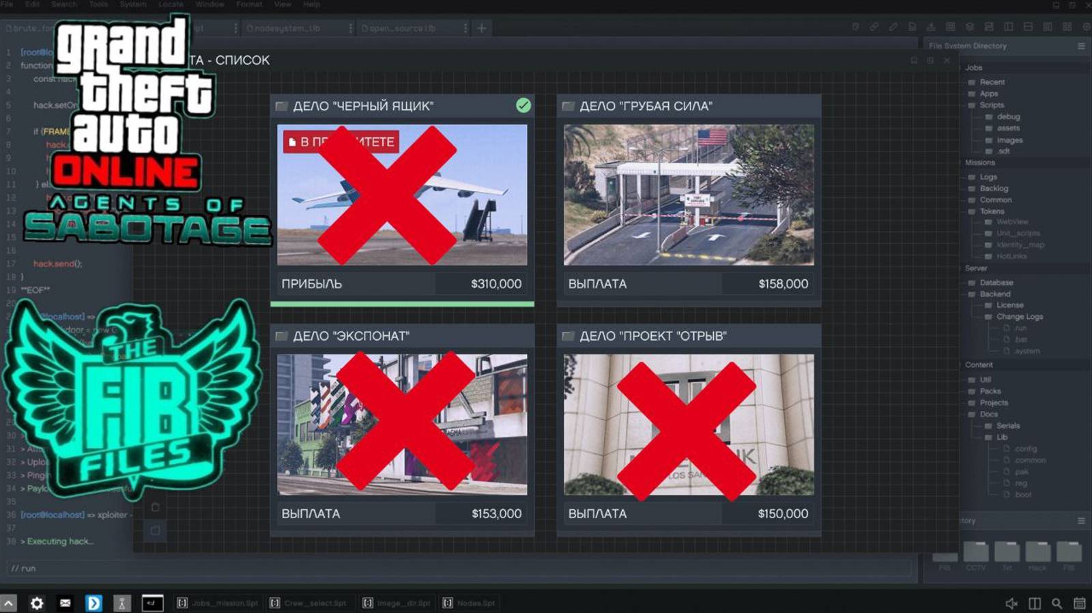This screenshot has width=1092, height=613.
Task: Expand the Backend folder under Server
Action: pos(972,294)
